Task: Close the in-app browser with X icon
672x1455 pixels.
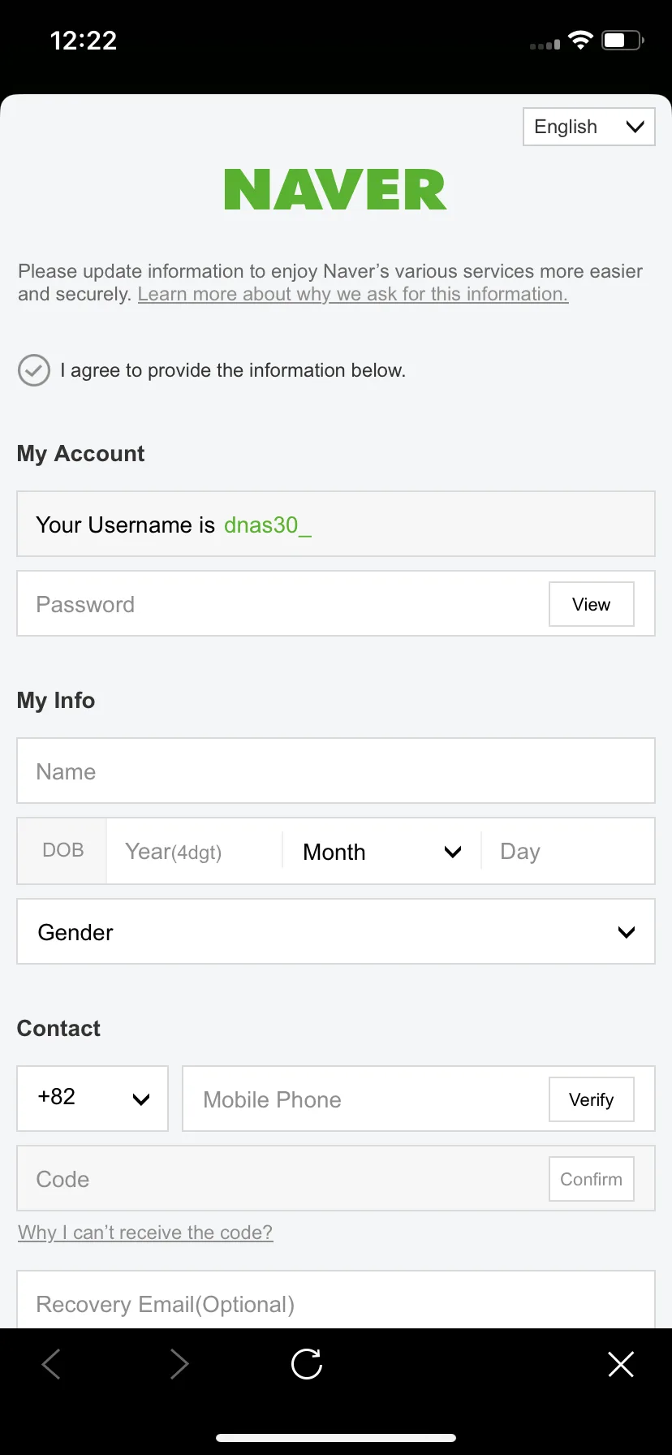Action: [x=621, y=1364]
